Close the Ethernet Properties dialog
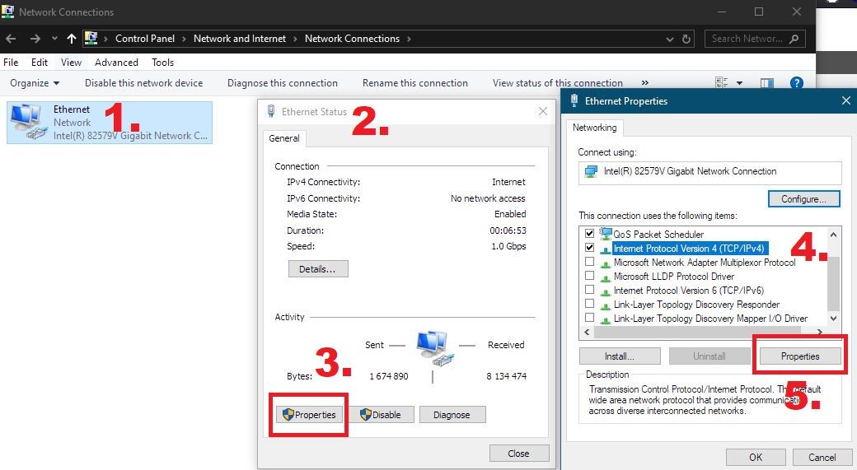Image resolution: width=857 pixels, height=470 pixels. pos(846,100)
